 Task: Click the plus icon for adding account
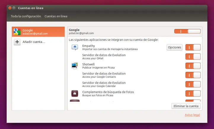[x=17, y=42]
